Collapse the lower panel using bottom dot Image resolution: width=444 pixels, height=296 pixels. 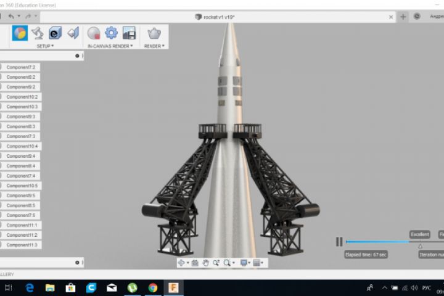pyautogui.click(x=77, y=263)
